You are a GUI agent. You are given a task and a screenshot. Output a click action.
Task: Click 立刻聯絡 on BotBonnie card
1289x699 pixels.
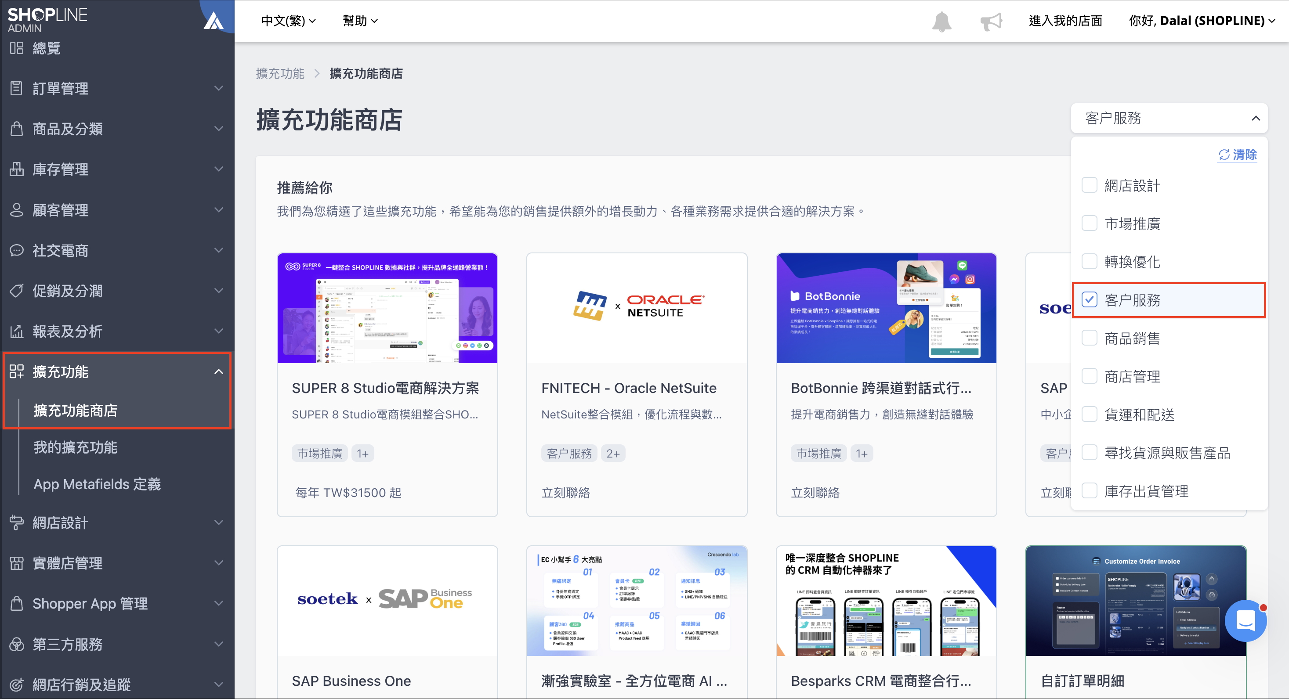(815, 493)
